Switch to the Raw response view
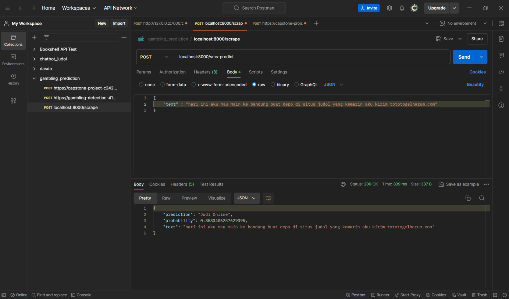This screenshot has height=299, width=509. [x=166, y=198]
